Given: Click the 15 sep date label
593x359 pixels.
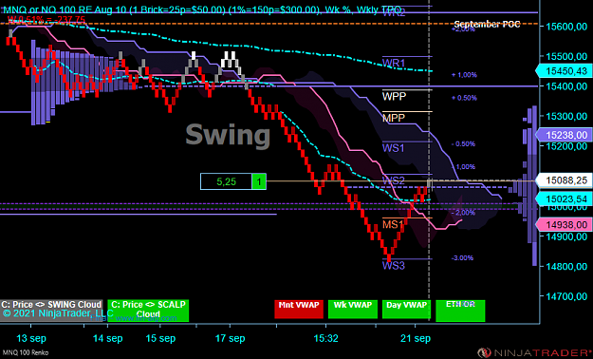Looking at the screenshot, I should [x=160, y=338].
